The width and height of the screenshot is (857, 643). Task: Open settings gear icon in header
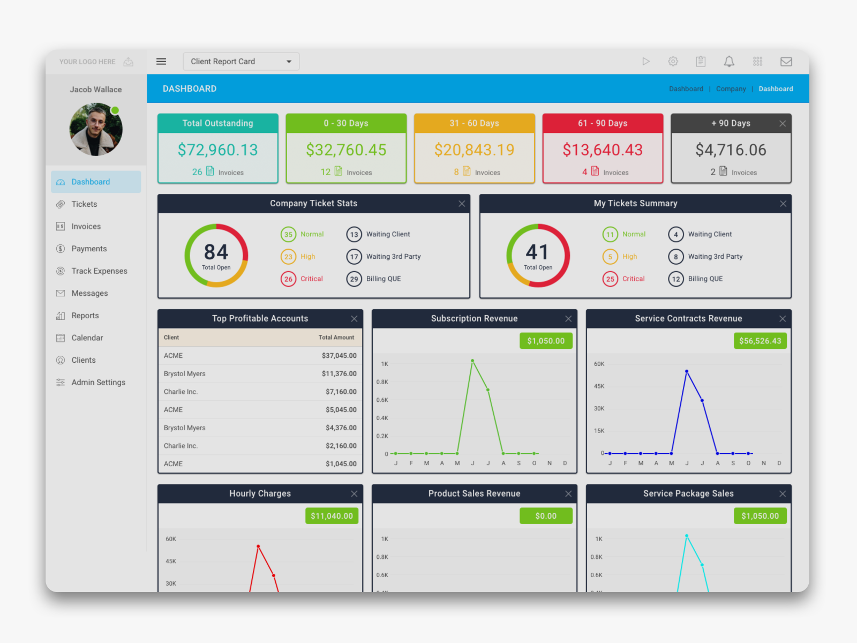pyautogui.click(x=673, y=62)
